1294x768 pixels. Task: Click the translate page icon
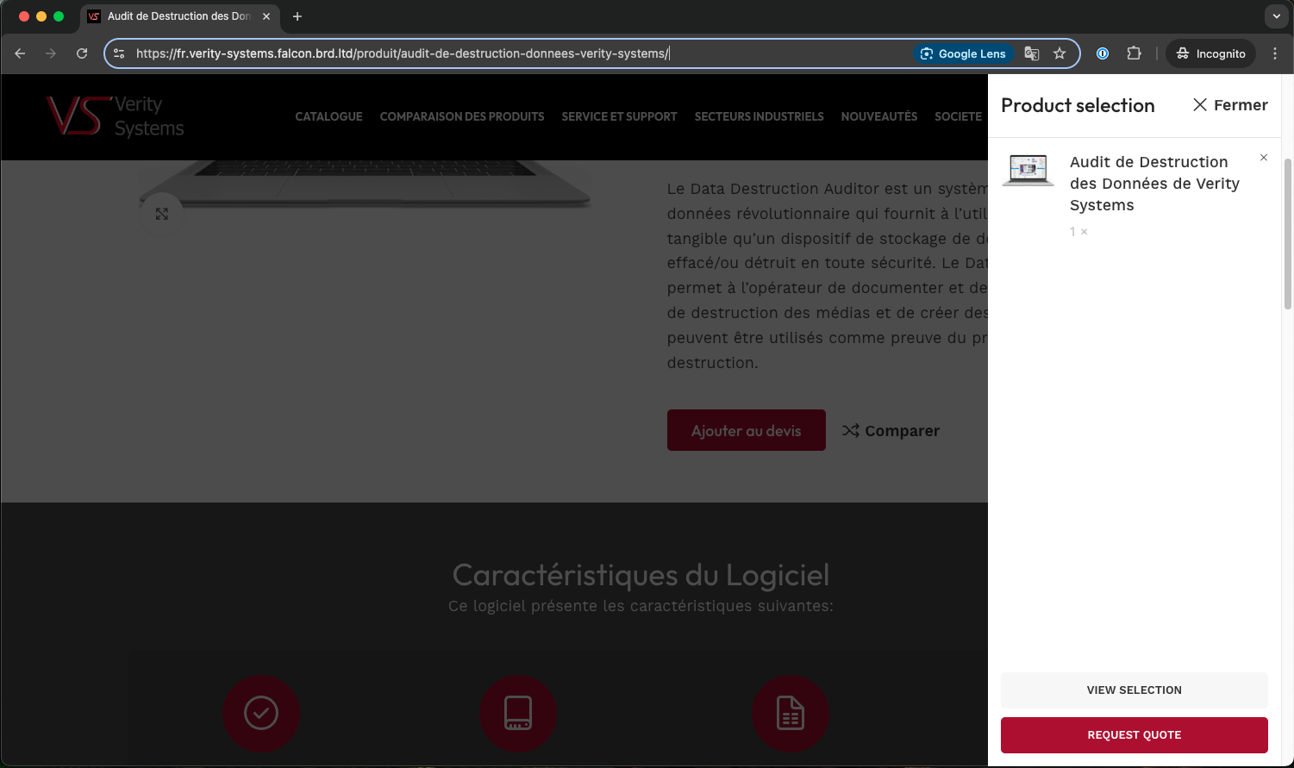pyautogui.click(x=1031, y=53)
